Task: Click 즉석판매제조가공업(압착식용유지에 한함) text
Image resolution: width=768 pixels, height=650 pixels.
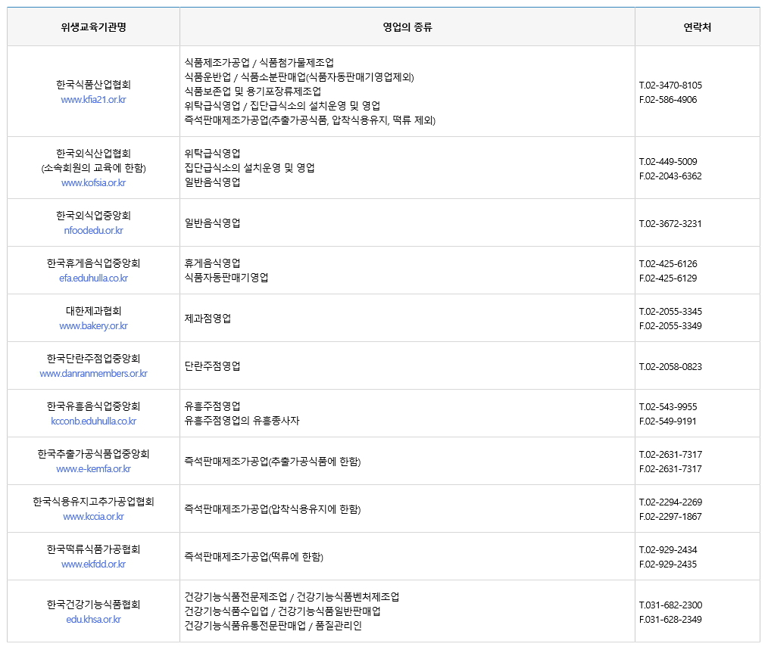Action: [x=273, y=509]
